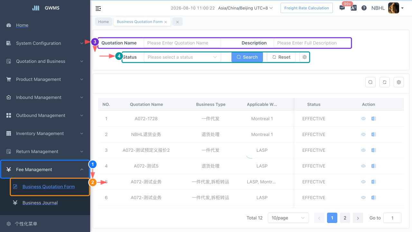Image resolution: width=412 pixels, height=232 pixels.
Task: Open the table column settings gear
Action: point(399,82)
